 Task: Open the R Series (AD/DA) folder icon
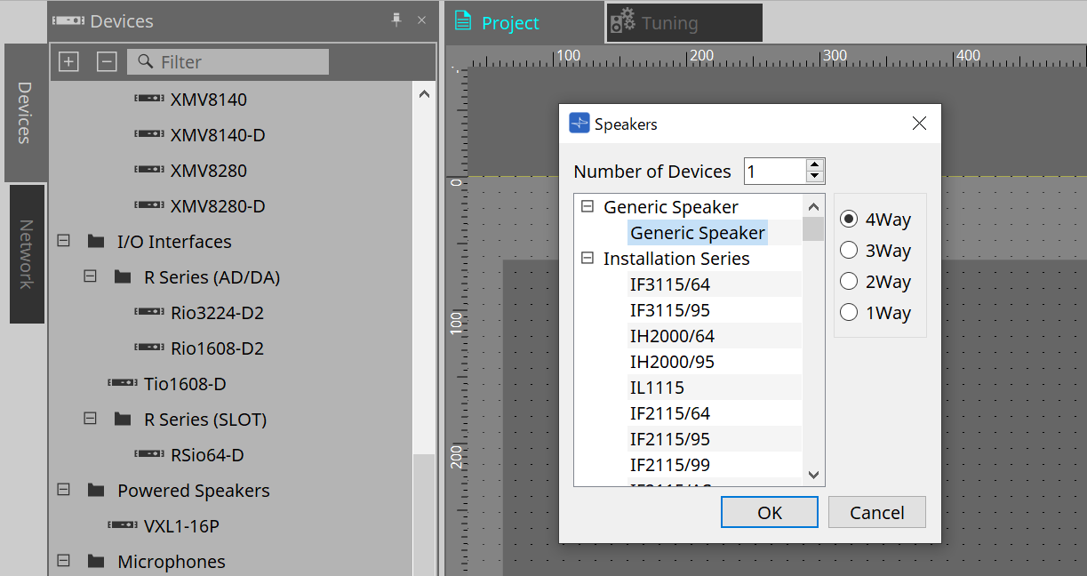pyautogui.click(x=122, y=276)
